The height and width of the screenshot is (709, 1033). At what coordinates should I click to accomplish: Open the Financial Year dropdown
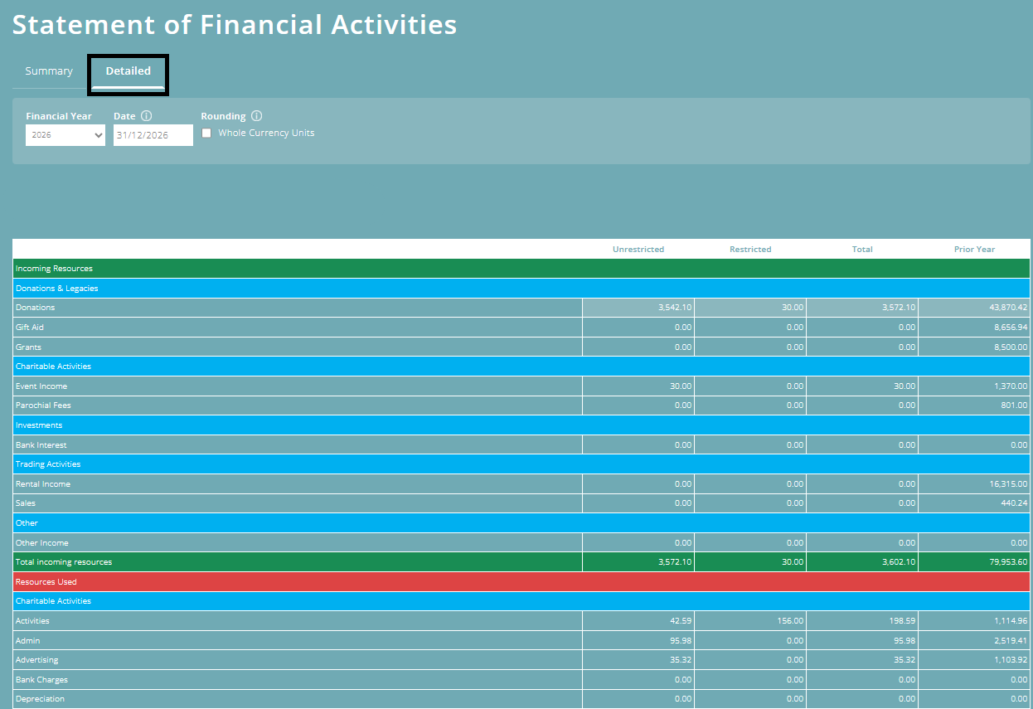(65, 134)
